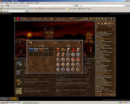
Task: Select the blue spellbook in the warehouse
Action: 31,49
